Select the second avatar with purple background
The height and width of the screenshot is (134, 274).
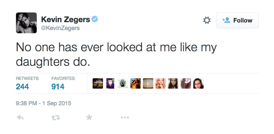pyautogui.click(x=110, y=83)
